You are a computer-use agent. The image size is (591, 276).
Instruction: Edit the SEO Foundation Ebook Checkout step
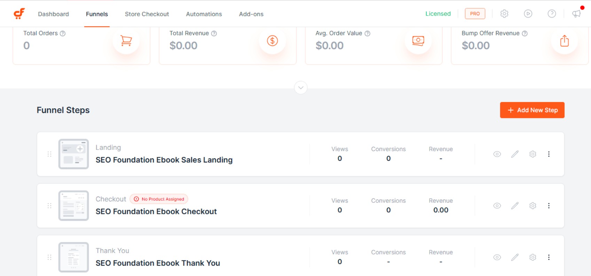[x=515, y=205]
